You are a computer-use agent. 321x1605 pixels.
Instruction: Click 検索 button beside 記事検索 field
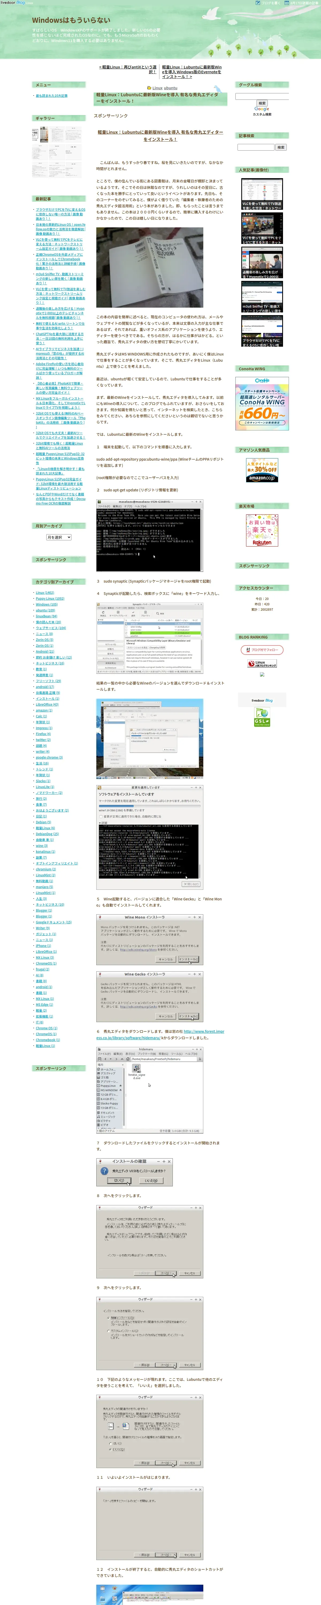281,147
